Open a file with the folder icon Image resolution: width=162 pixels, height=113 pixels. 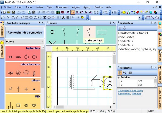tap(9, 12)
